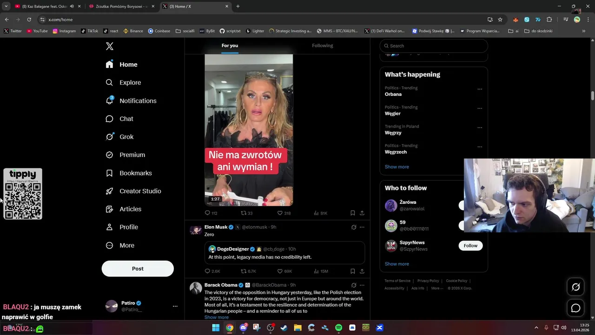
Task: Open volume control in system tray
Action: (x=563, y=328)
